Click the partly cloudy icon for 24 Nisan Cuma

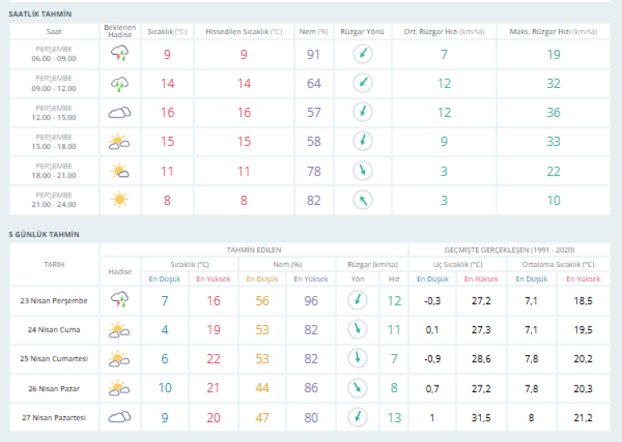click(119, 329)
